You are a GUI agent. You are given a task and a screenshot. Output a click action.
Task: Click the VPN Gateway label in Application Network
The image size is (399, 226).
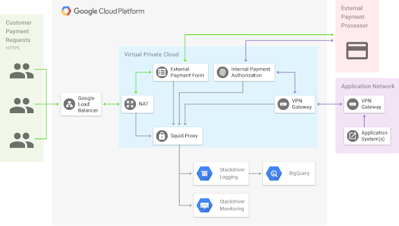coord(371,104)
